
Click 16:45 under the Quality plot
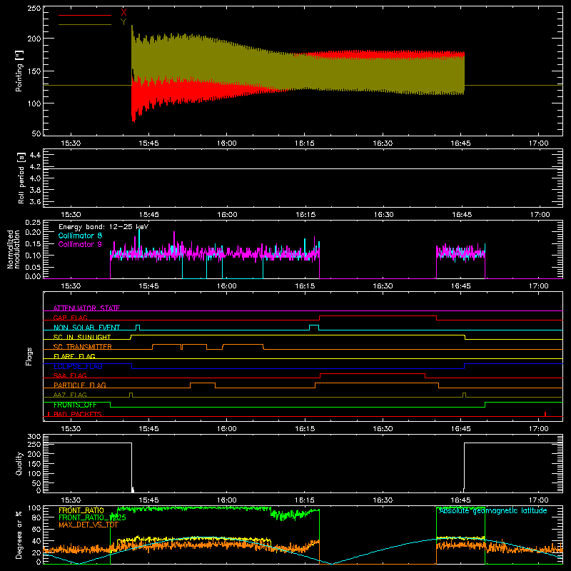(460, 500)
